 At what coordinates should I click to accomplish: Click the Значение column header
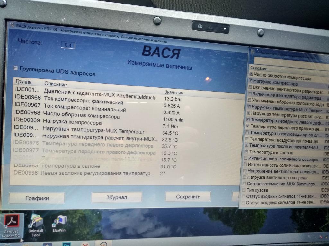(x=173, y=93)
